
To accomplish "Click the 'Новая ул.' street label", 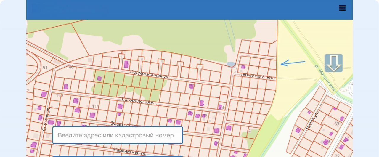I will (313, 120).
